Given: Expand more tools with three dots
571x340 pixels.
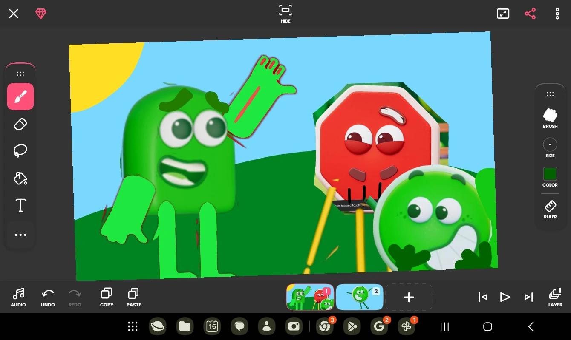Looking at the screenshot, I should tap(20, 235).
